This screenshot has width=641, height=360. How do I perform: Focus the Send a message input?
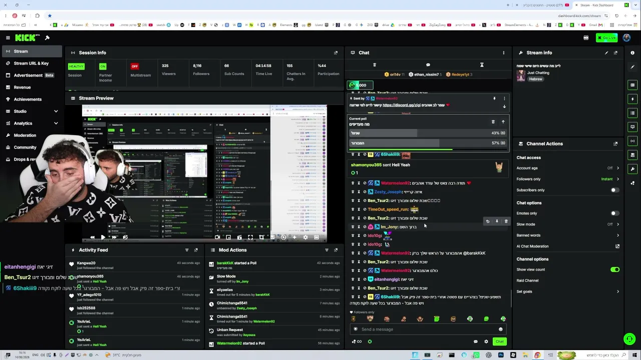pos(427,329)
